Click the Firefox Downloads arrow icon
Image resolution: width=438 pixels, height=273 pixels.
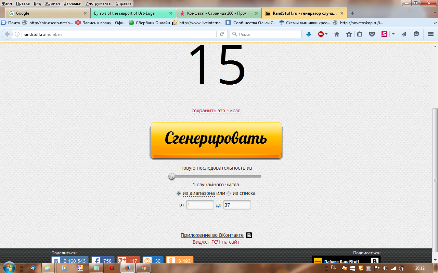(x=308, y=34)
